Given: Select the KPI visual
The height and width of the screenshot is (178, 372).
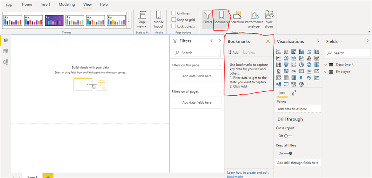Looking at the screenshot, I should [x=317, y=71].
